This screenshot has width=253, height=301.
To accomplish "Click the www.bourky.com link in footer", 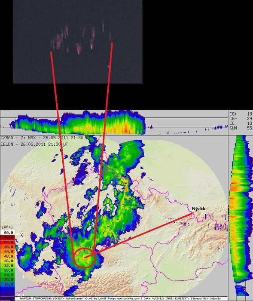I will pyautogui.click(x=128, y=299).
